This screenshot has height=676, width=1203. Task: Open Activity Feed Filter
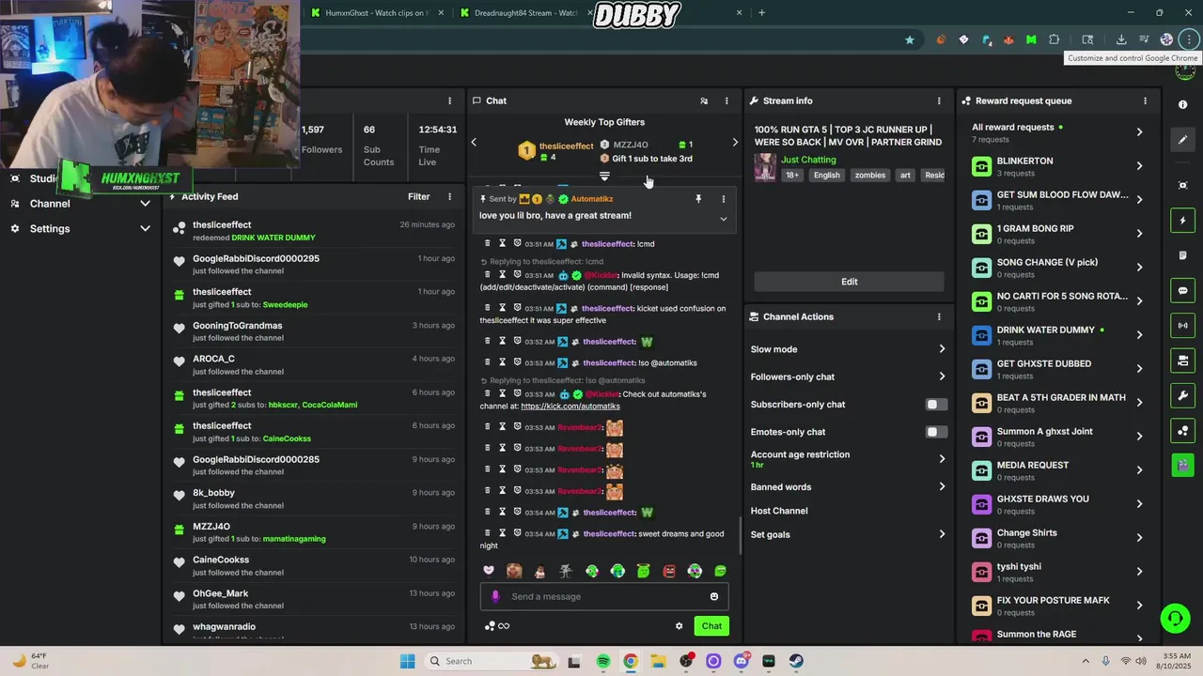pyautogui.click(x=419, y=196)
